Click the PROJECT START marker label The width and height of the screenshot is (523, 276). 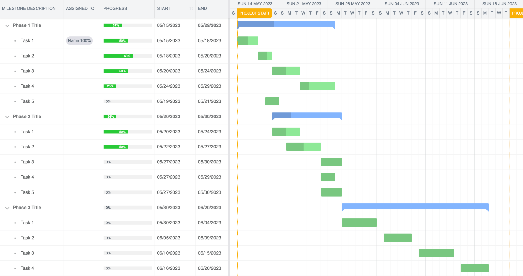(x=254, y=13)
